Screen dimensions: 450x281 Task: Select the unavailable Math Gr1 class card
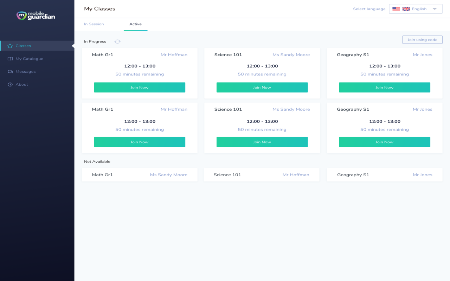(x=140, y=175)
